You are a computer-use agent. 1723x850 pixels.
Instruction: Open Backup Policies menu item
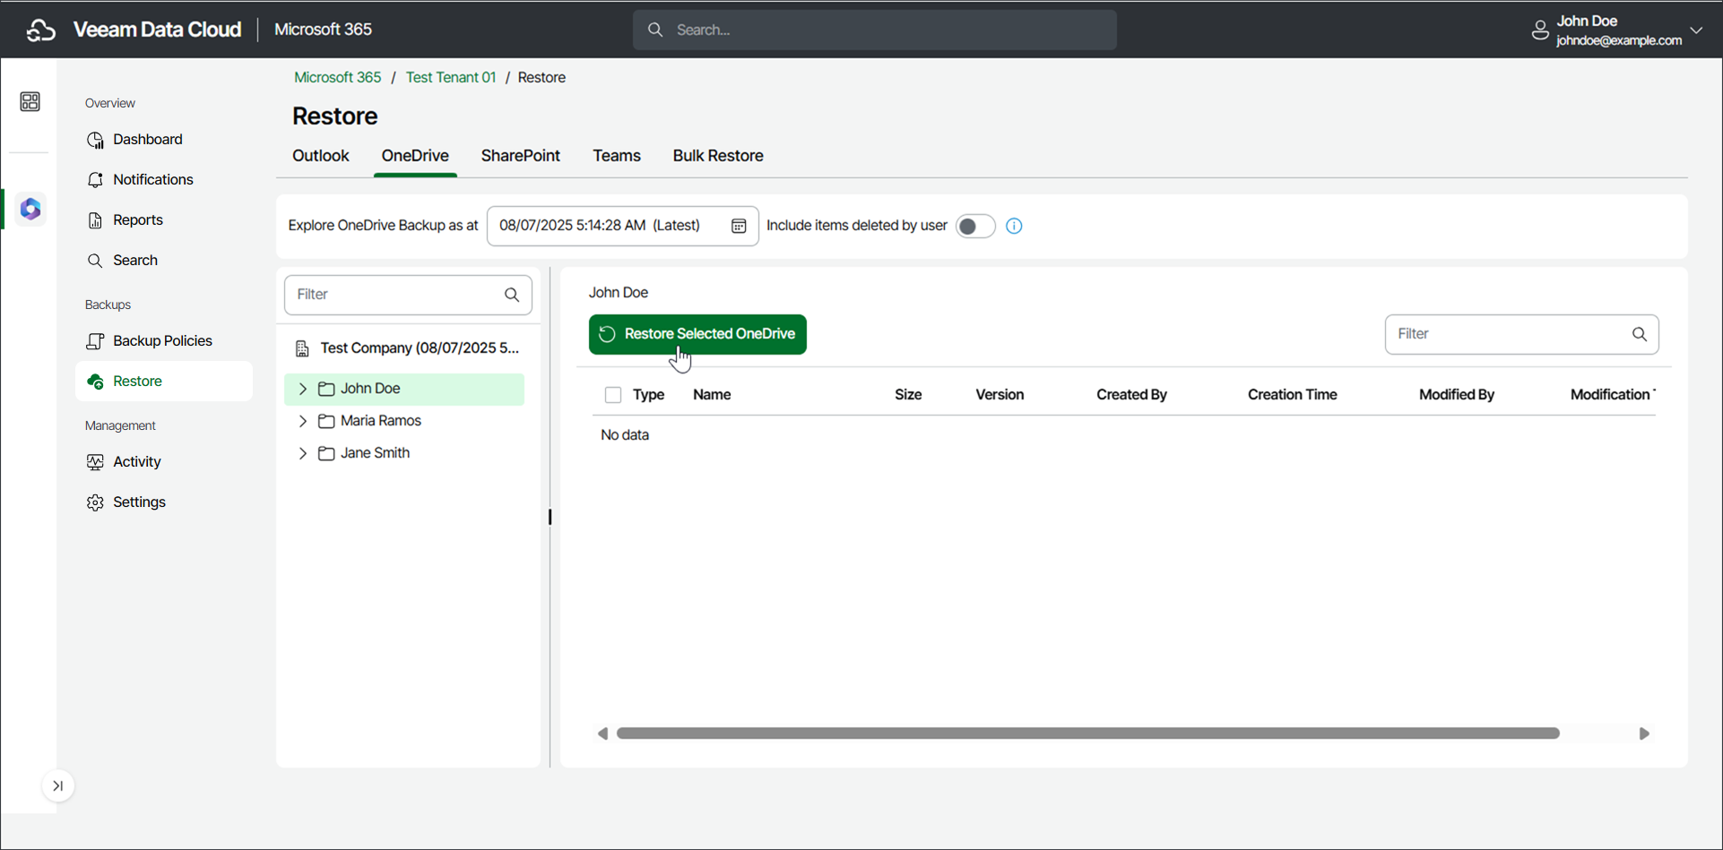click(164, 341)
